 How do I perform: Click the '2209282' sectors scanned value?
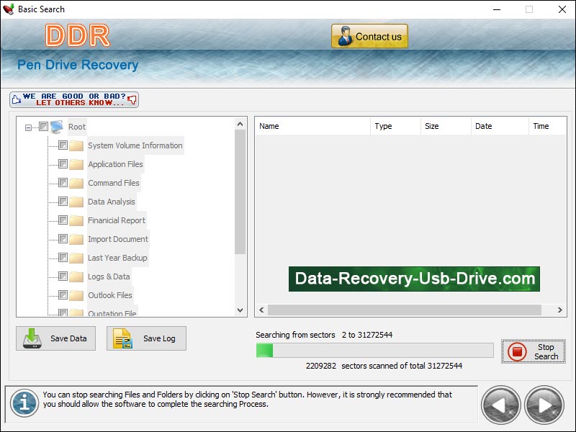pyautogui.click(x=321, y=366)
